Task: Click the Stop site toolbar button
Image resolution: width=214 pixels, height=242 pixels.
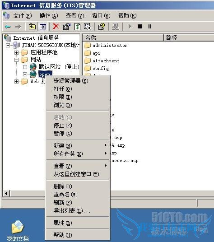Action: 140,27
